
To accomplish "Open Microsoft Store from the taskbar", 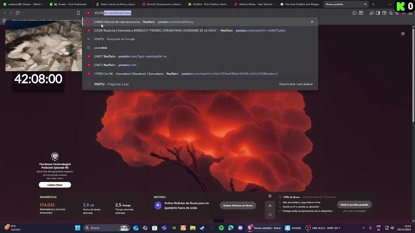I will 155,228.
